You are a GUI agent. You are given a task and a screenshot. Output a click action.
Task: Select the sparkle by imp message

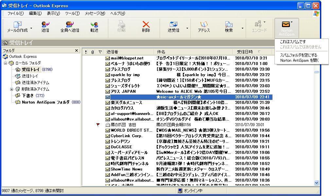coord(188,75)
